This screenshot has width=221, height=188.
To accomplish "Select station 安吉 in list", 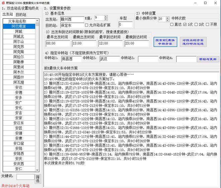I will [19, 113].
